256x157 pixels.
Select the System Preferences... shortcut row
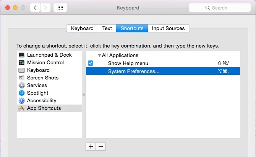click(x=163, y=71)
